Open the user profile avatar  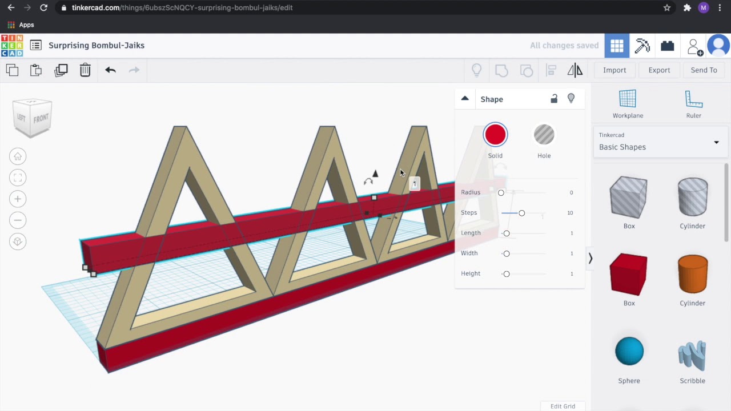tap(718, 46)
